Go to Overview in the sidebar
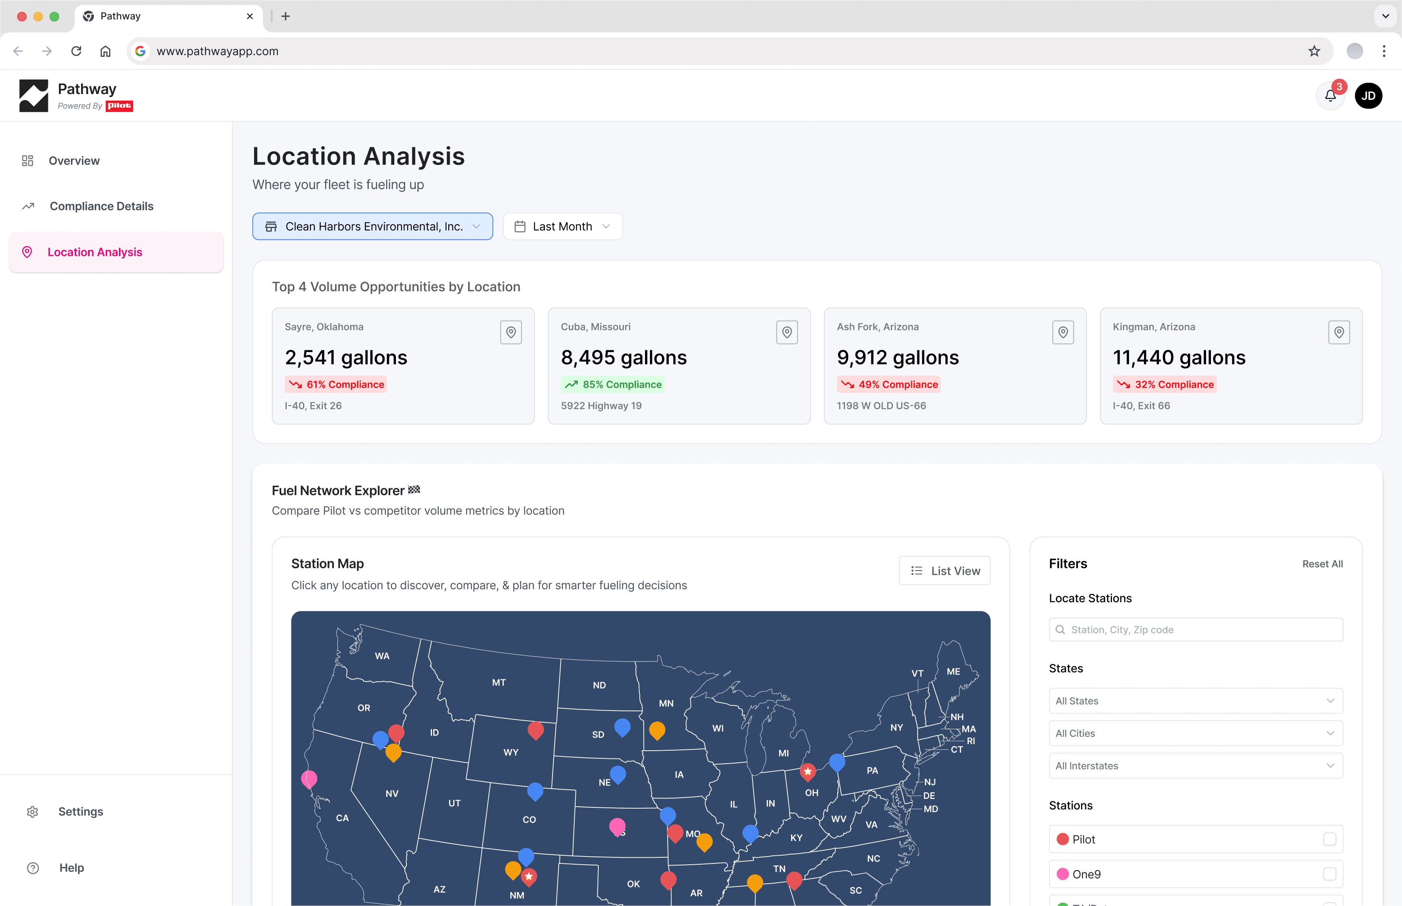Image resolution: width=1402 pixels, height=906 pixels. coord(74,161)
